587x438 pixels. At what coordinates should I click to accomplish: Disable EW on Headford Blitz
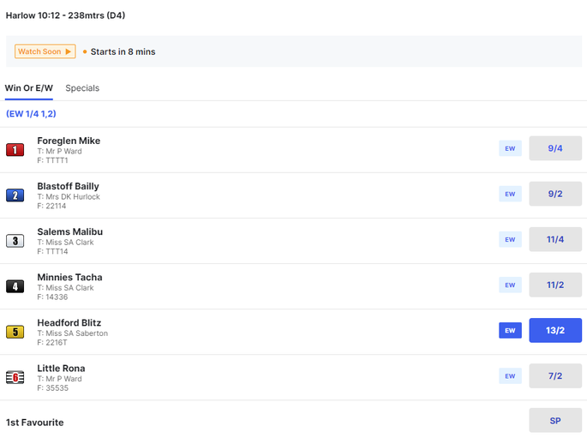coord(510,331)
